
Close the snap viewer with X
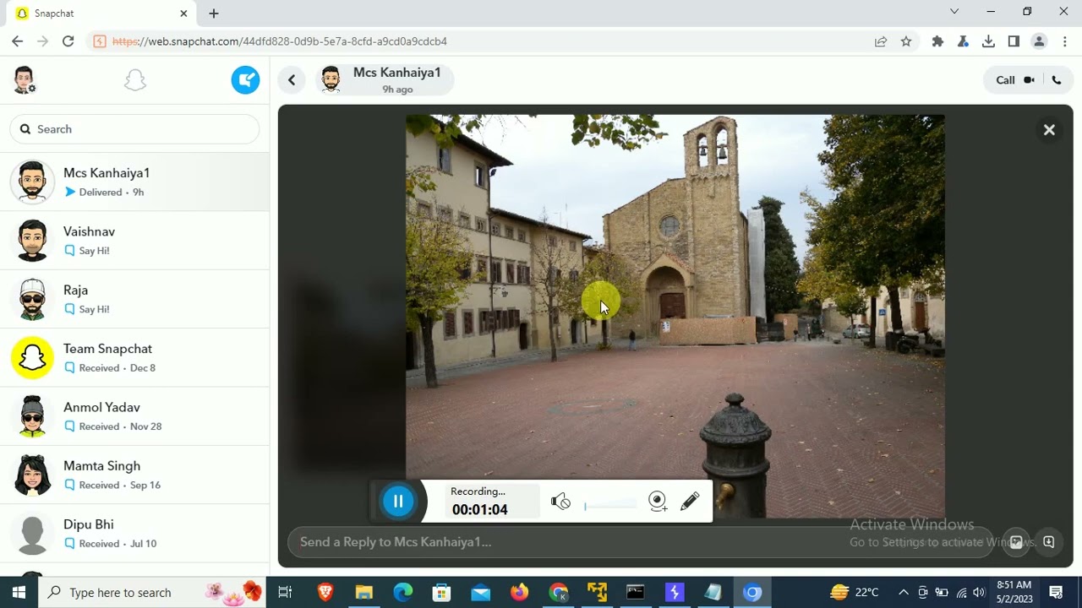click(x=1049, y=130)
